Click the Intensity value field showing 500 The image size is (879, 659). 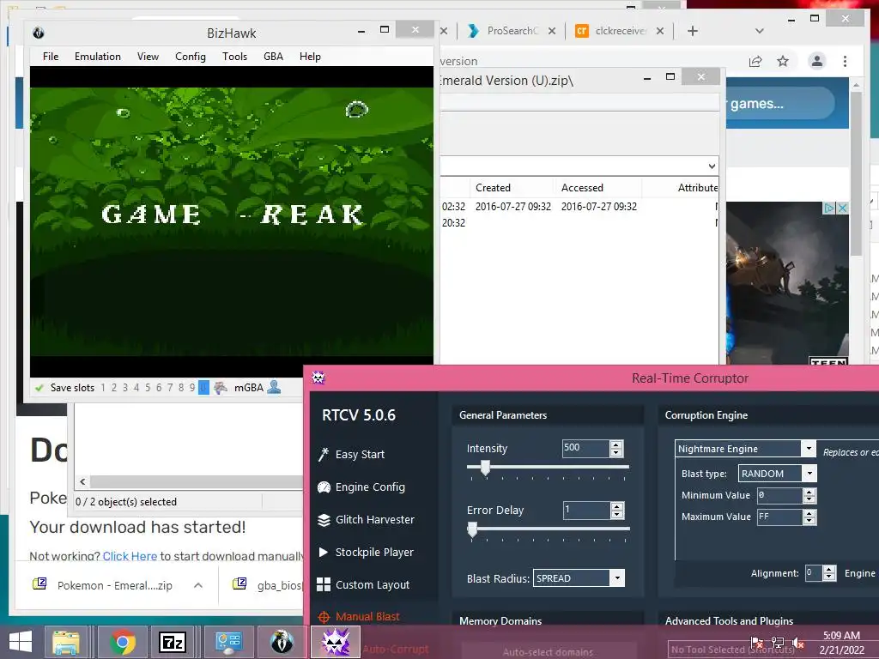(x=585, y=448)
